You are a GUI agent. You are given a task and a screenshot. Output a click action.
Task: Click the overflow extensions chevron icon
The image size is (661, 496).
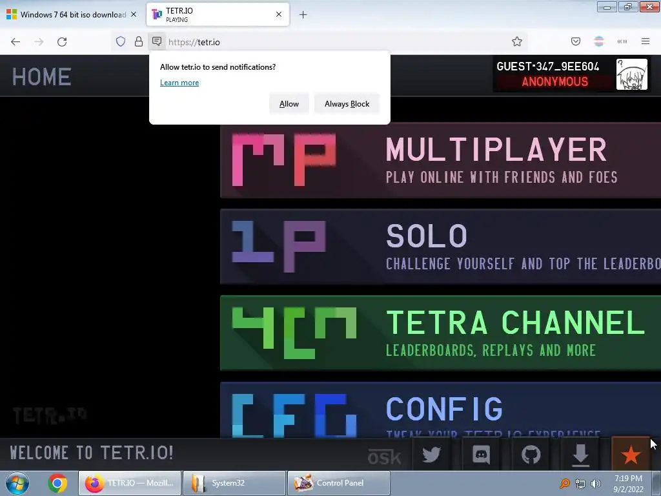(x=622, y=41)
